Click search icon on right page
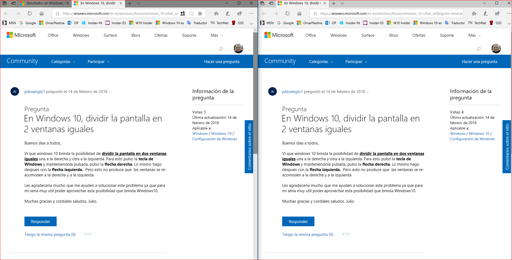Image resolution: width=512 pixels, height=260 pixels. [x=478, y=49]
